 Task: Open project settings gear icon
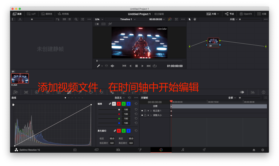pyautogui.click(x=263, y=150)
